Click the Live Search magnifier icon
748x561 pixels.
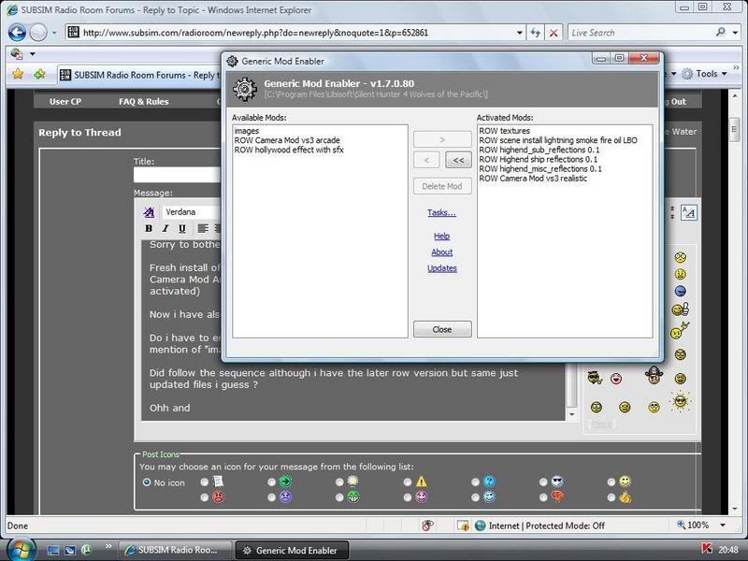pyautogui.click(x=720, y=33)
